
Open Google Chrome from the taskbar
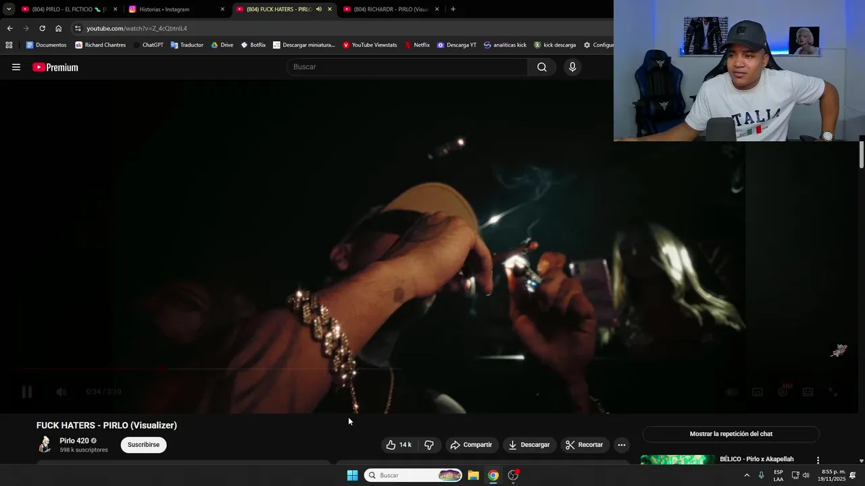coord(493,475)
